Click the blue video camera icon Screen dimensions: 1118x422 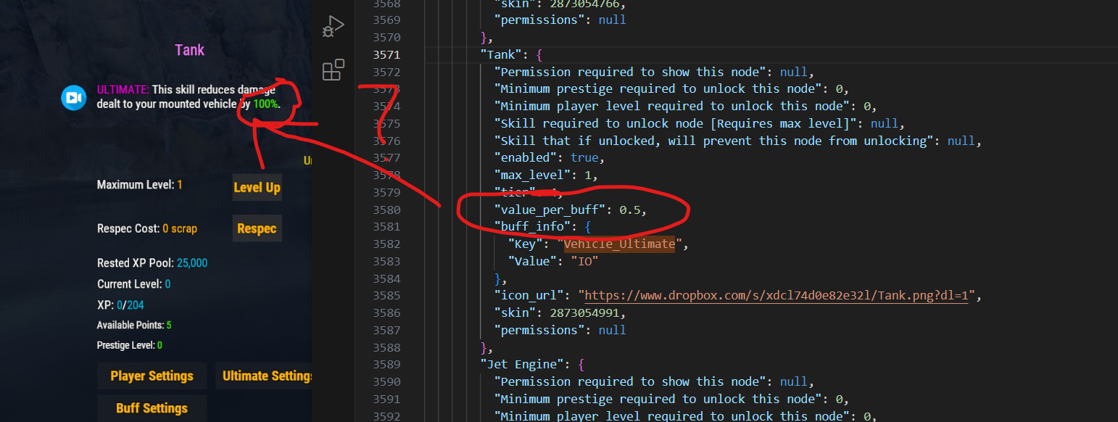coord(73,97)
